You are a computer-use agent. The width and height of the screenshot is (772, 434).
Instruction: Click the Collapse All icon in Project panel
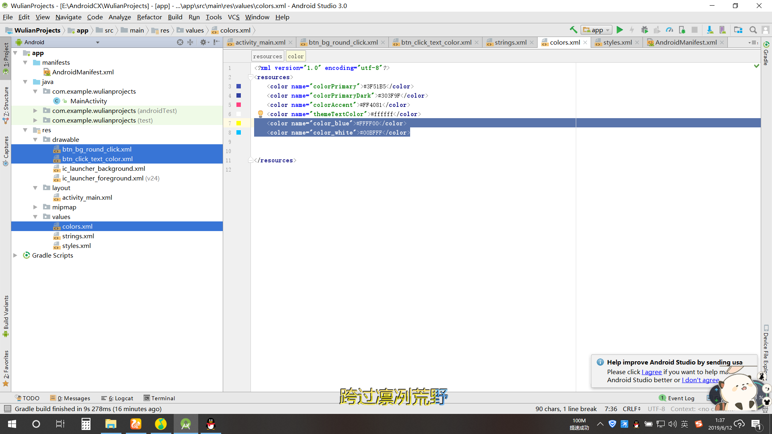point(190,42)
